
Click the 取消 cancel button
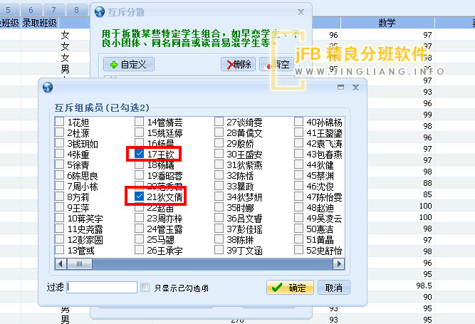coord(334,288)
